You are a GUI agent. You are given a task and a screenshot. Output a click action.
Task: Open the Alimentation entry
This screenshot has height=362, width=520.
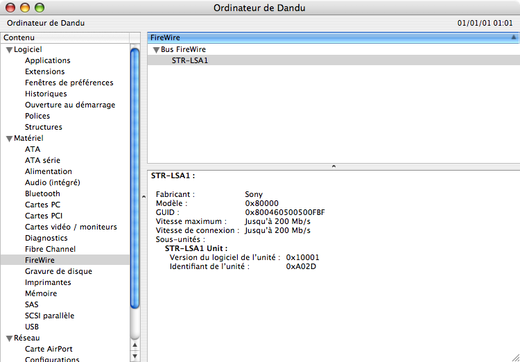click(49, 171)
